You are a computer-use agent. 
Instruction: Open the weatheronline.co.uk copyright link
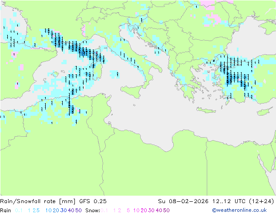pyautogui.click(x=239, y=210)
